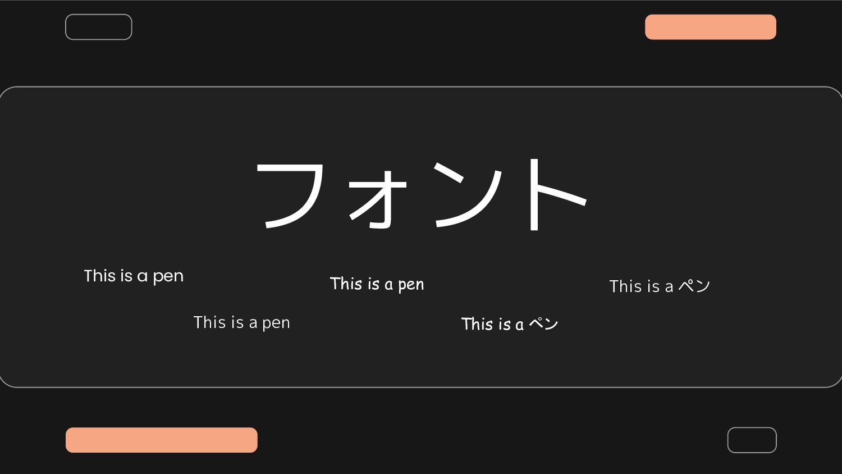Click the orange rounded bar at top right
842x474 pixels.
point(711,27)
